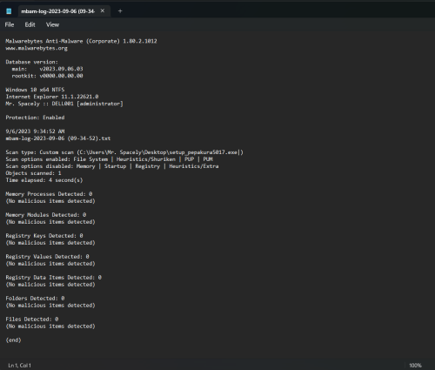
Task: Click the Ln 1, Col 1 status indicator
Action: tap(19, 366)
